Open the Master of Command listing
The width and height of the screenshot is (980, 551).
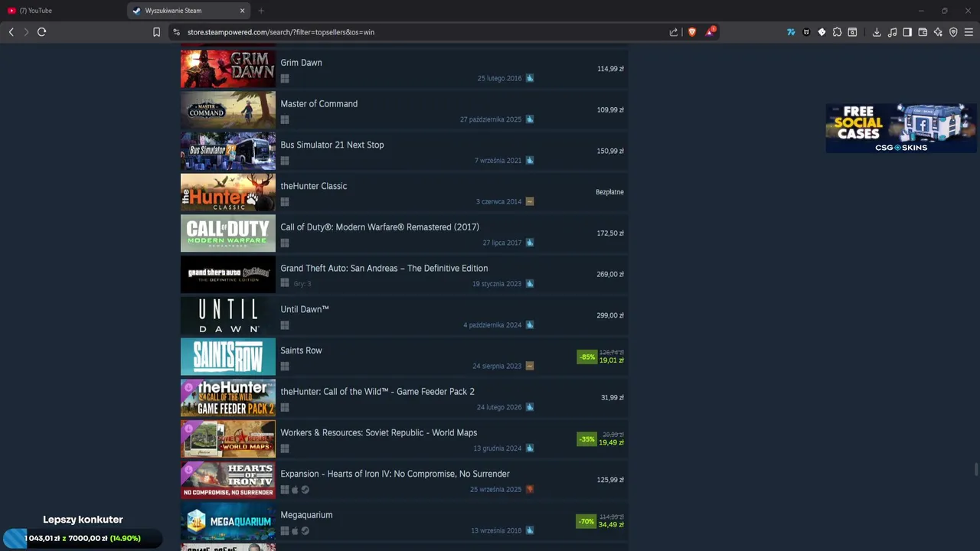pyautogui.click(x=404, y=110)
